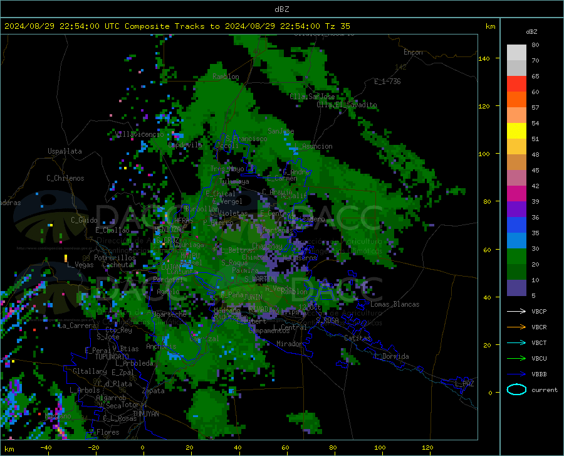Click the E_1-736 map label

coord(387,82)
